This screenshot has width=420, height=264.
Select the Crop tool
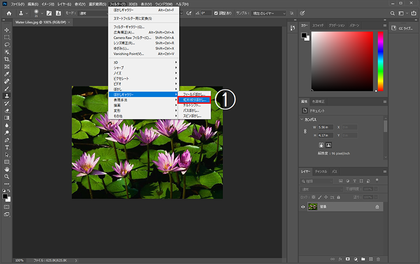click(7, 59)
